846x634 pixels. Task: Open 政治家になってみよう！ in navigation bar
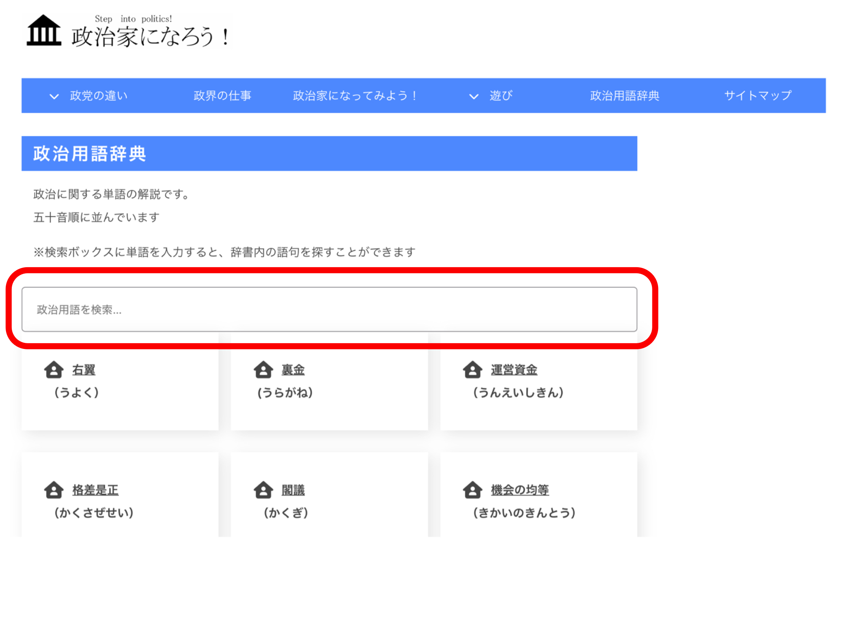355,95
